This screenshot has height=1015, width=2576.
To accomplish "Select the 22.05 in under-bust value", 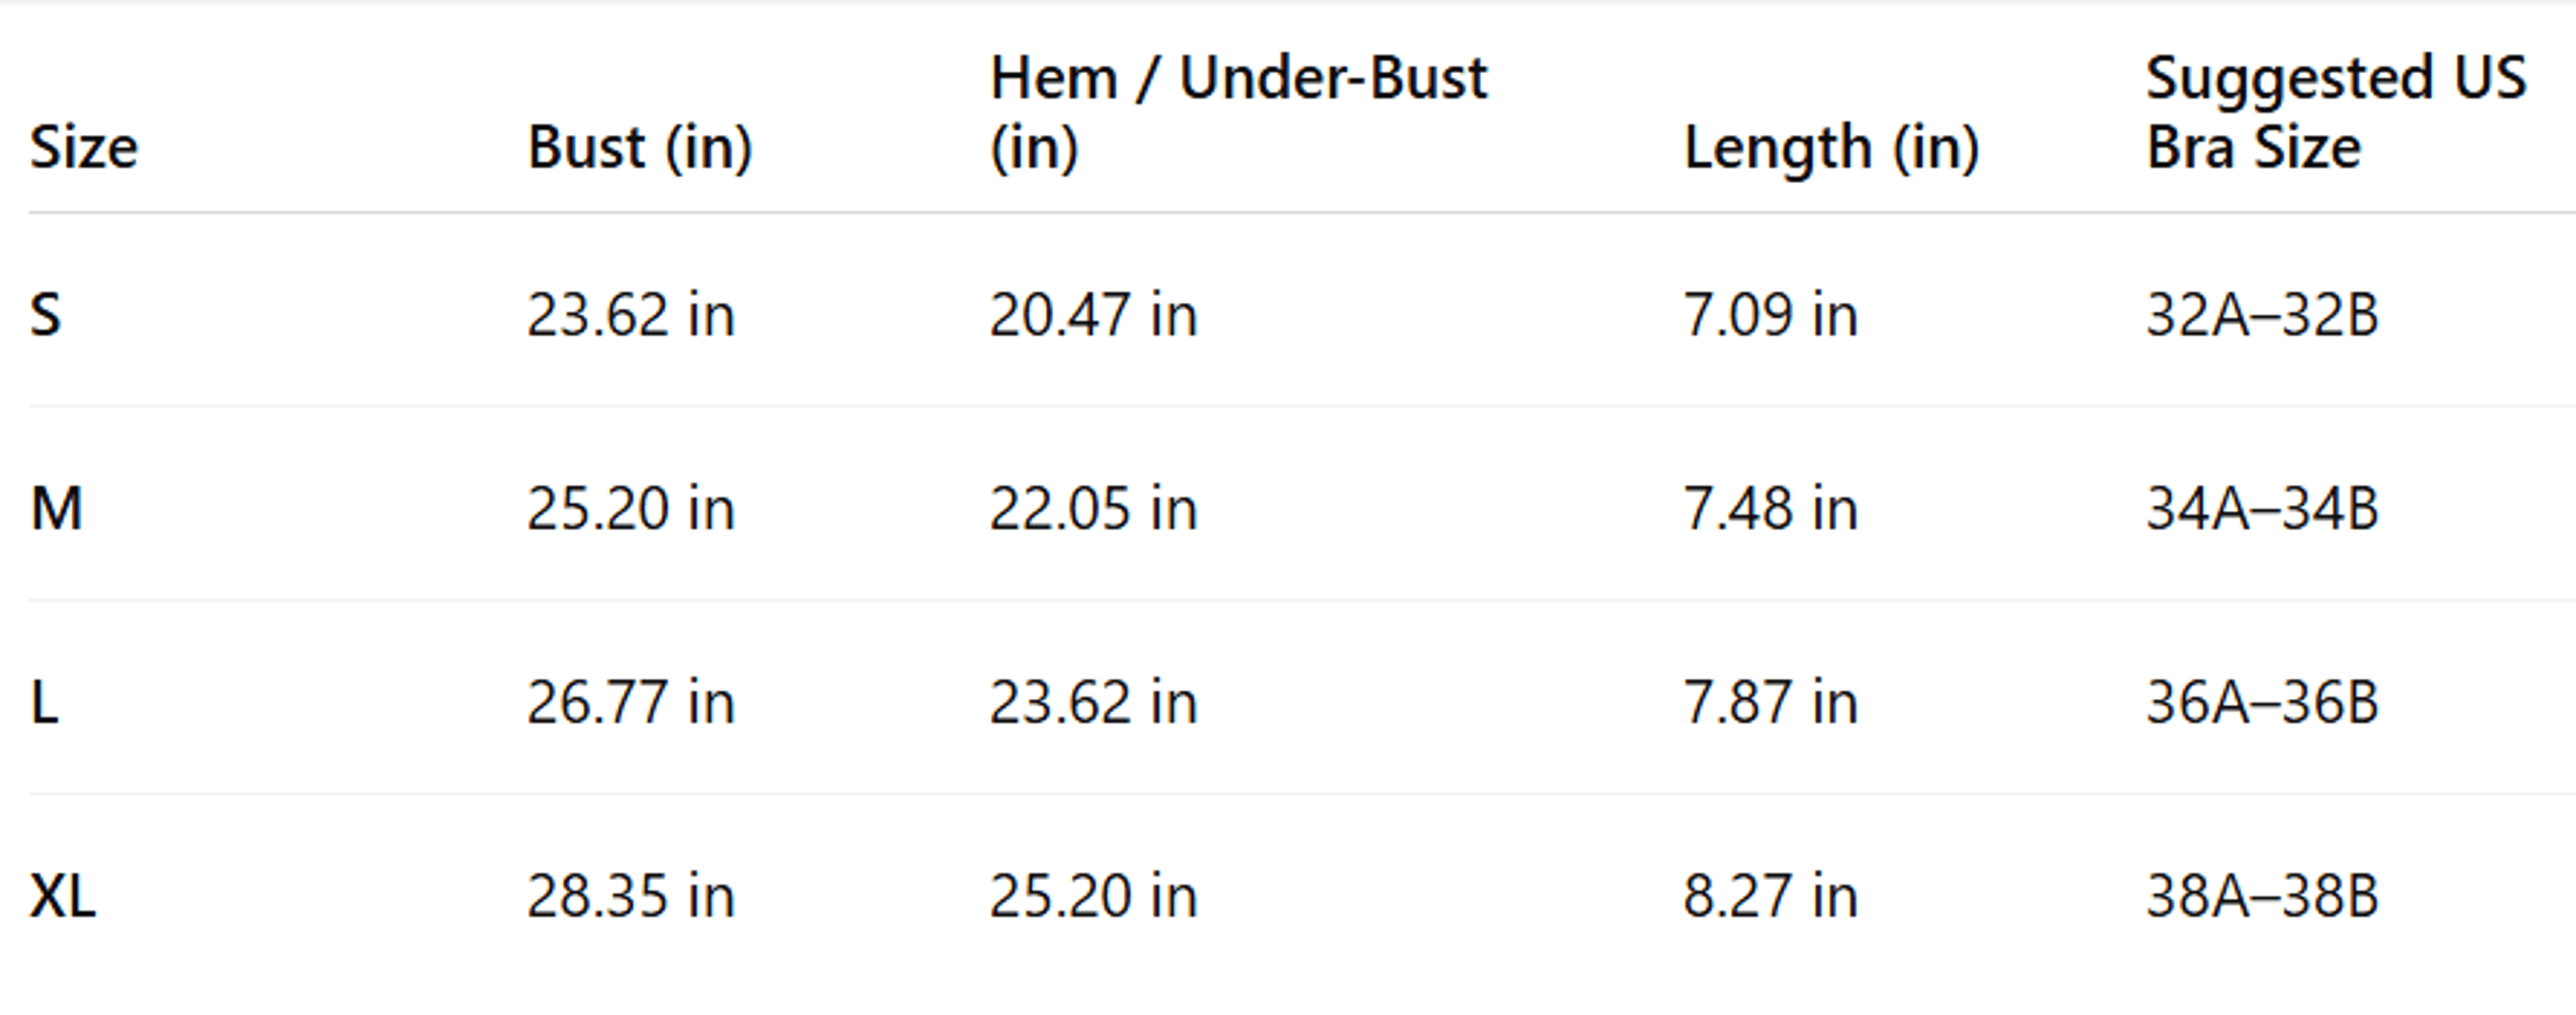I will [1093, 508].
